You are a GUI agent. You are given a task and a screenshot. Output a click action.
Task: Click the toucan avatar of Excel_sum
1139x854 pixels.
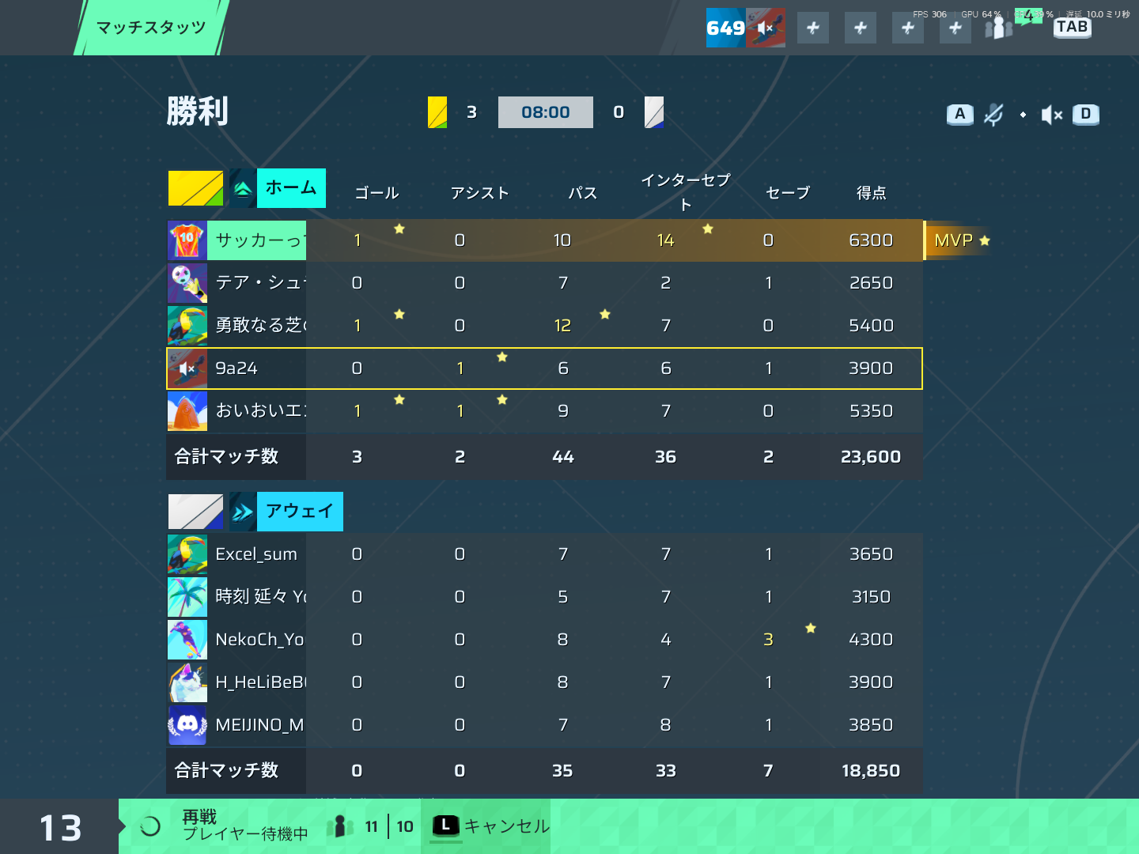[187, 554]
